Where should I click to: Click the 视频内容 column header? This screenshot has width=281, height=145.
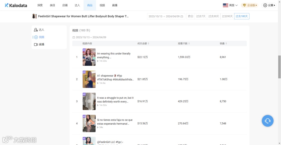(x=87, y=43)
